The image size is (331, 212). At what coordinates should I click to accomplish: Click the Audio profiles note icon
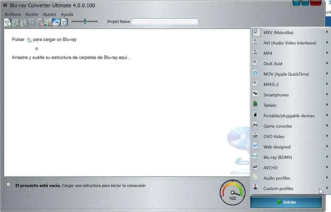coord(255,177)
